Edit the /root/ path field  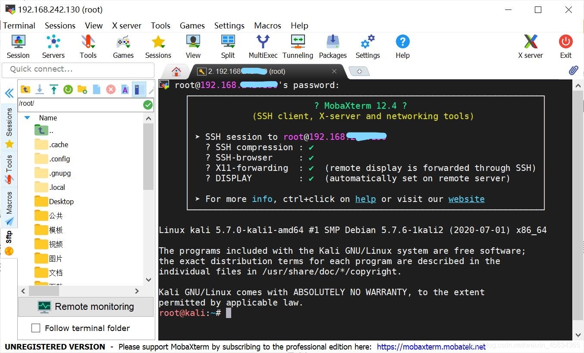[81, 104]
